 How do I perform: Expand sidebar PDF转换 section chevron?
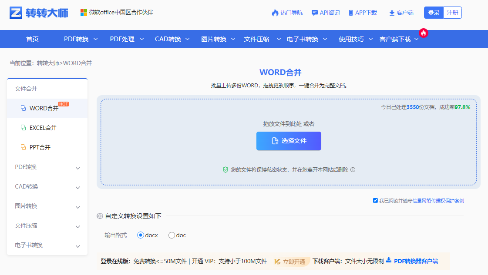78,168
